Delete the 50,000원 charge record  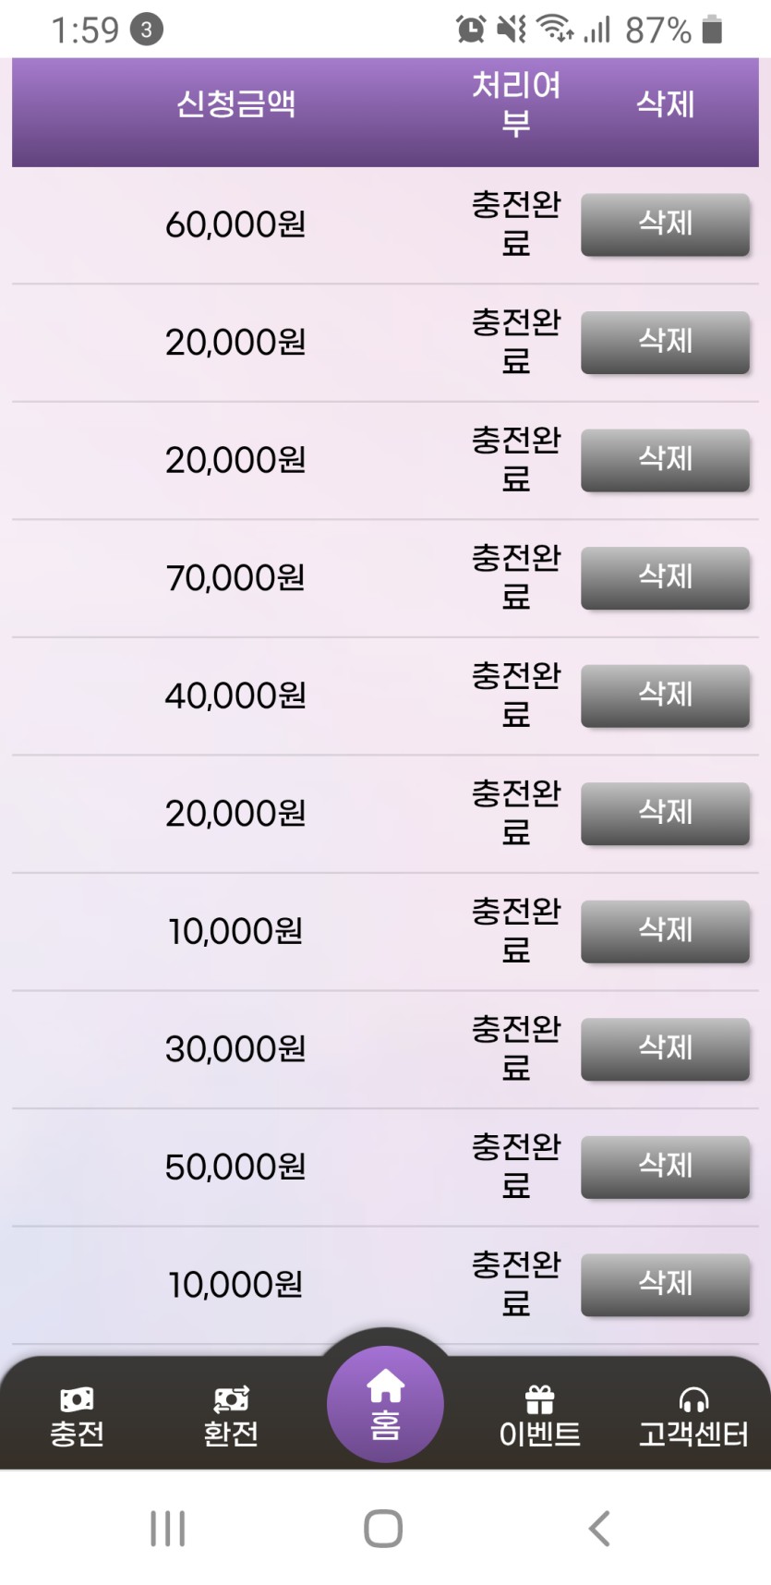[x=665, y=1167]
